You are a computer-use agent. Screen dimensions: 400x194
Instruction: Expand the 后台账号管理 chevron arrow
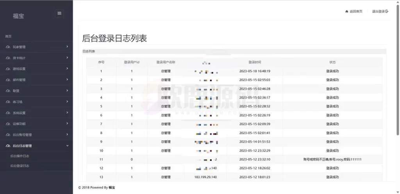coord(67,134)
